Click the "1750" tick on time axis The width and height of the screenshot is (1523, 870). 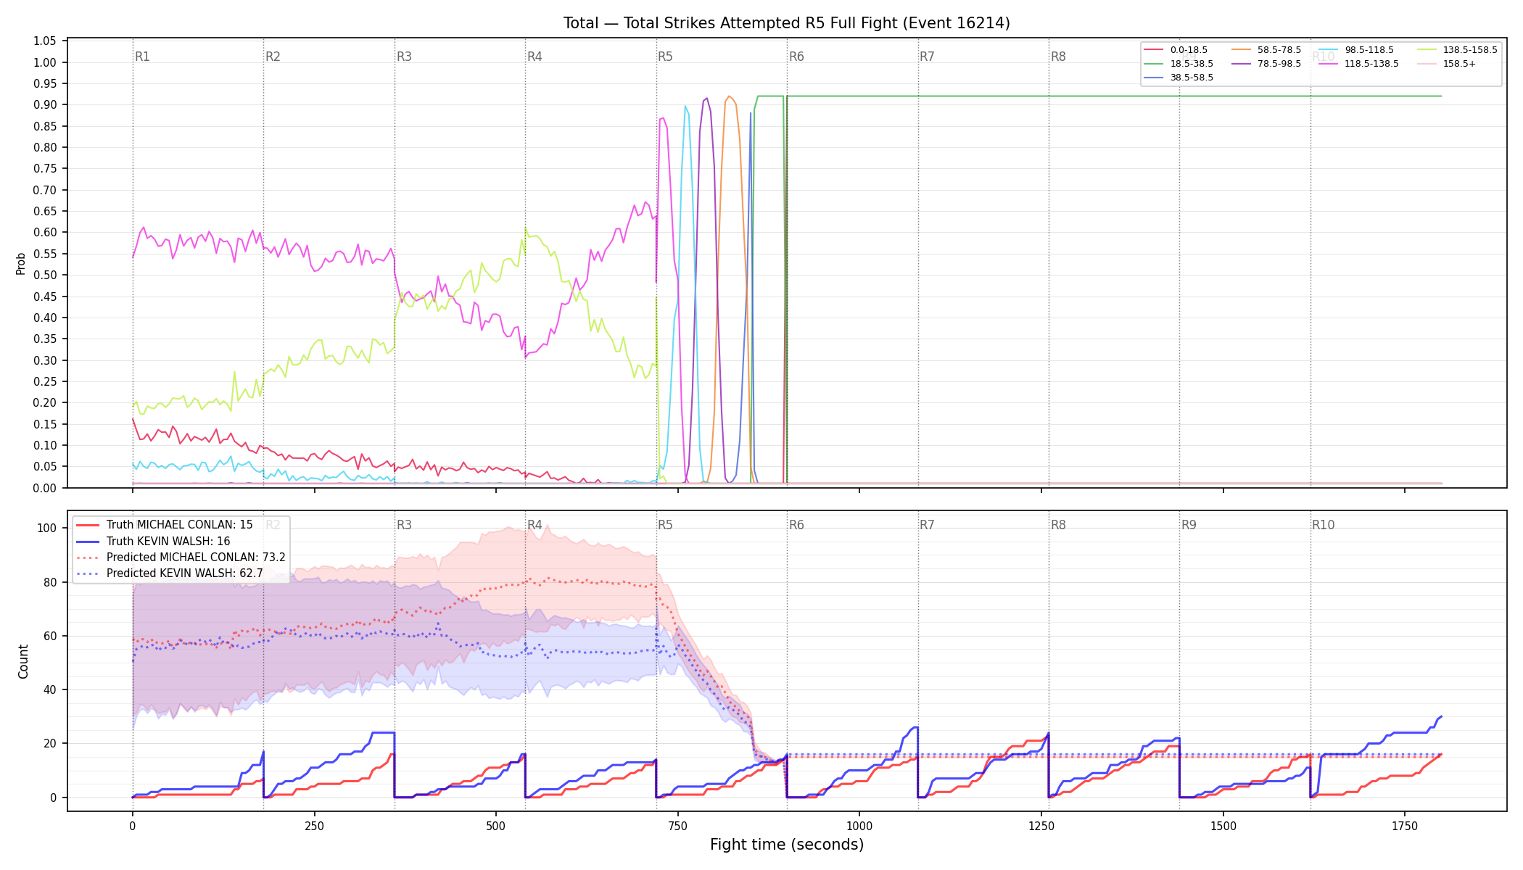pyautogui.click(x=1405, y=826)
